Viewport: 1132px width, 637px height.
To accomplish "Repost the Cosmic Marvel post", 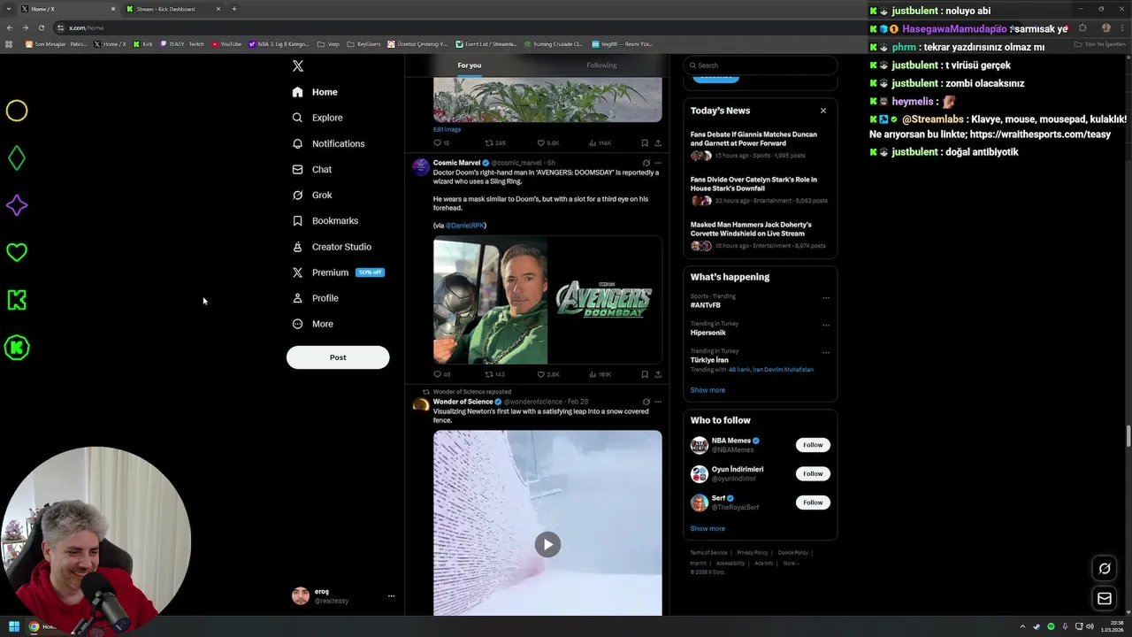I will pos(494,374).
